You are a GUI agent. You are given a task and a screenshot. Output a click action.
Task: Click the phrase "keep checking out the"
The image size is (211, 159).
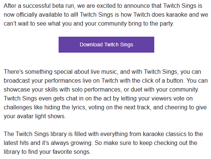point(168,143)
